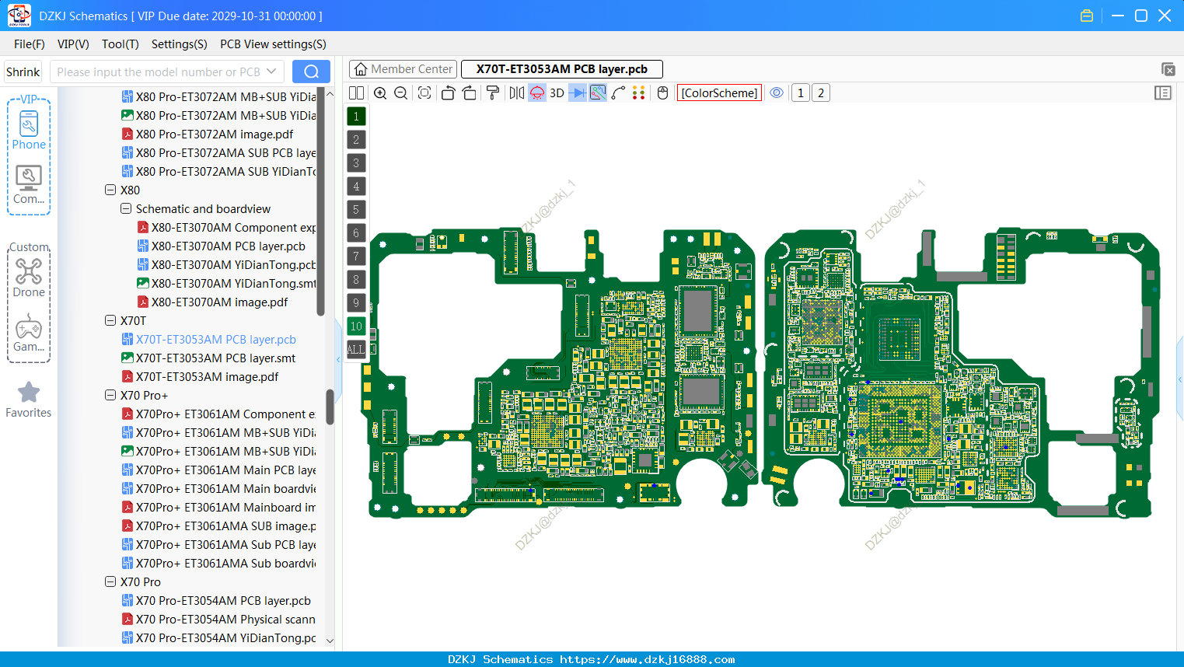Switch to 3D view mode
Image resolution: width=1184 pixels, height=667 pixels.
[x=557, y=93]
